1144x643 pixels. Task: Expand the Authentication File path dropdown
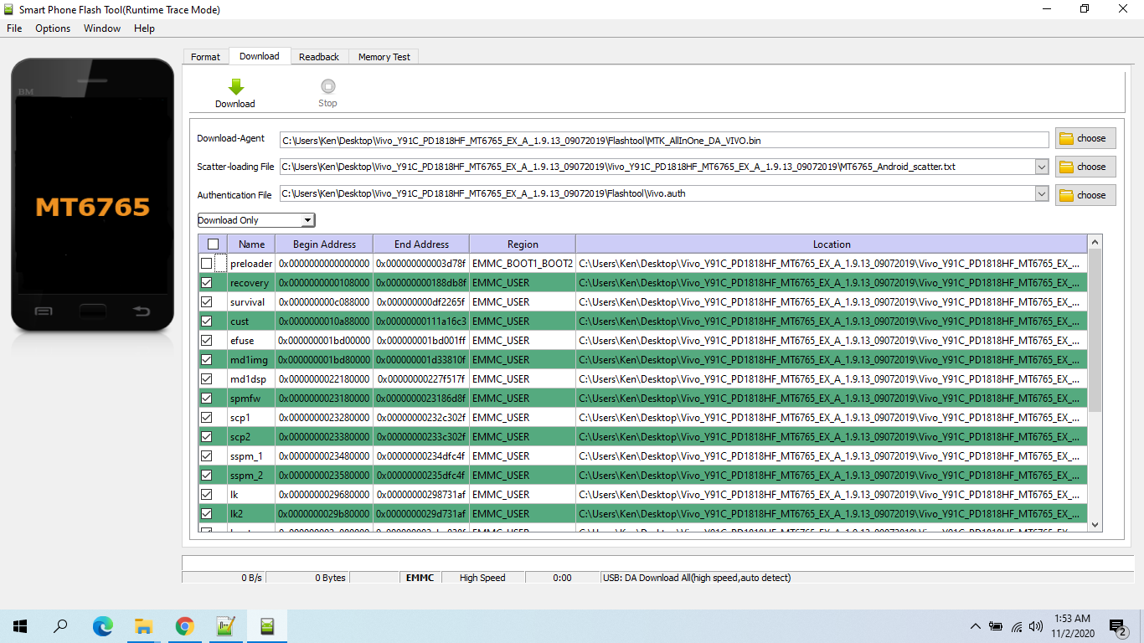1042,195
